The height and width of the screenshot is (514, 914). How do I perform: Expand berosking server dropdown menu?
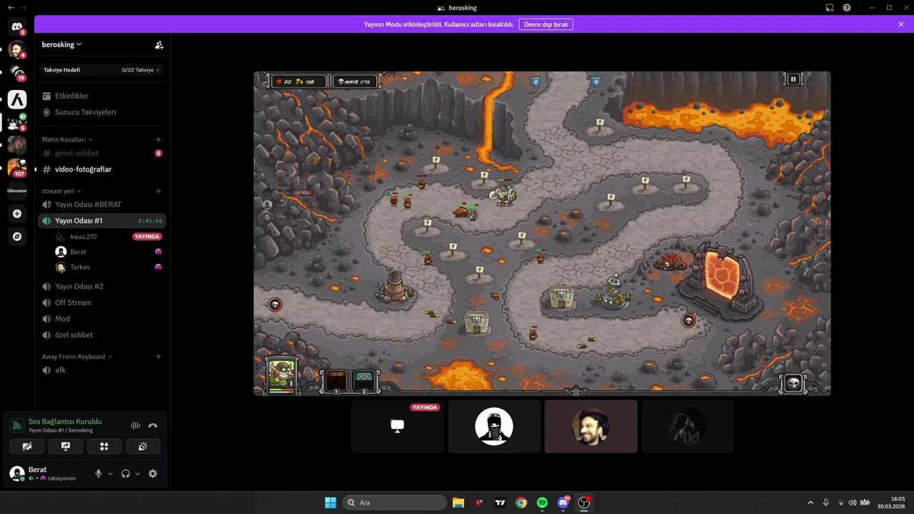click(x=62, y=44)
